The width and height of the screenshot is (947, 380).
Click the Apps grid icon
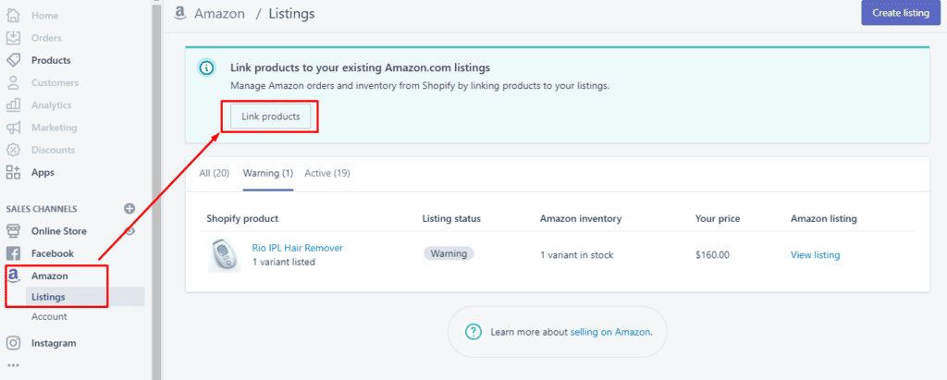coord(13,172)
